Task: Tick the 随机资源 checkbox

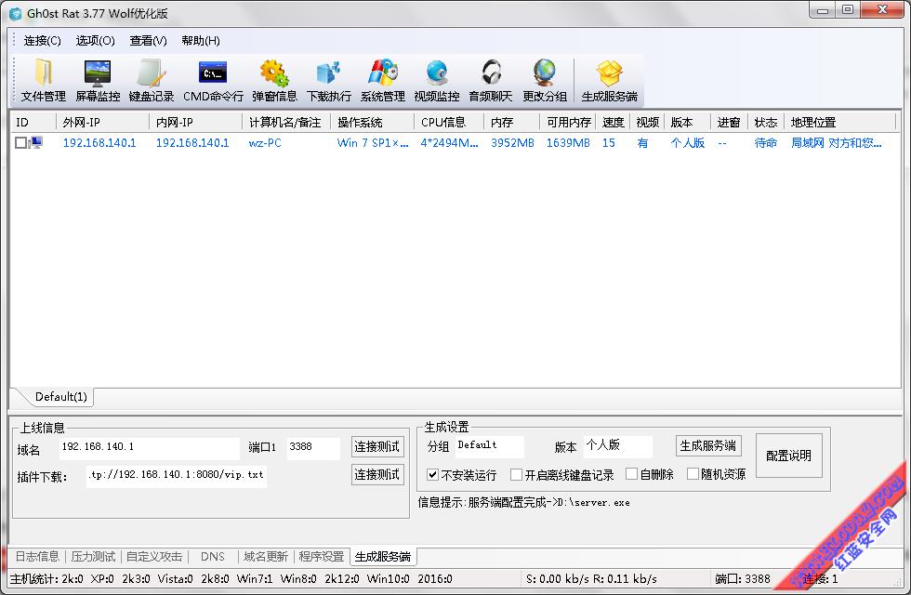Action: coord(693,474)
